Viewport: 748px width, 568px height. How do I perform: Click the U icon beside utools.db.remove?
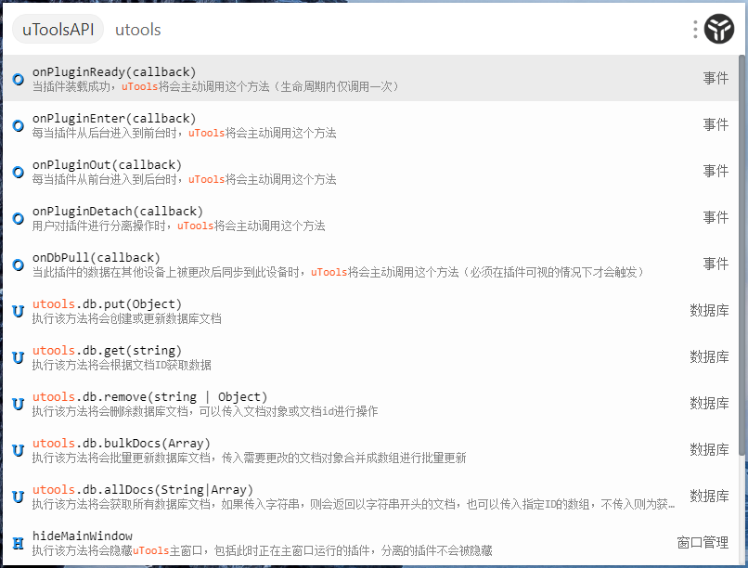[x=19, y=404]
